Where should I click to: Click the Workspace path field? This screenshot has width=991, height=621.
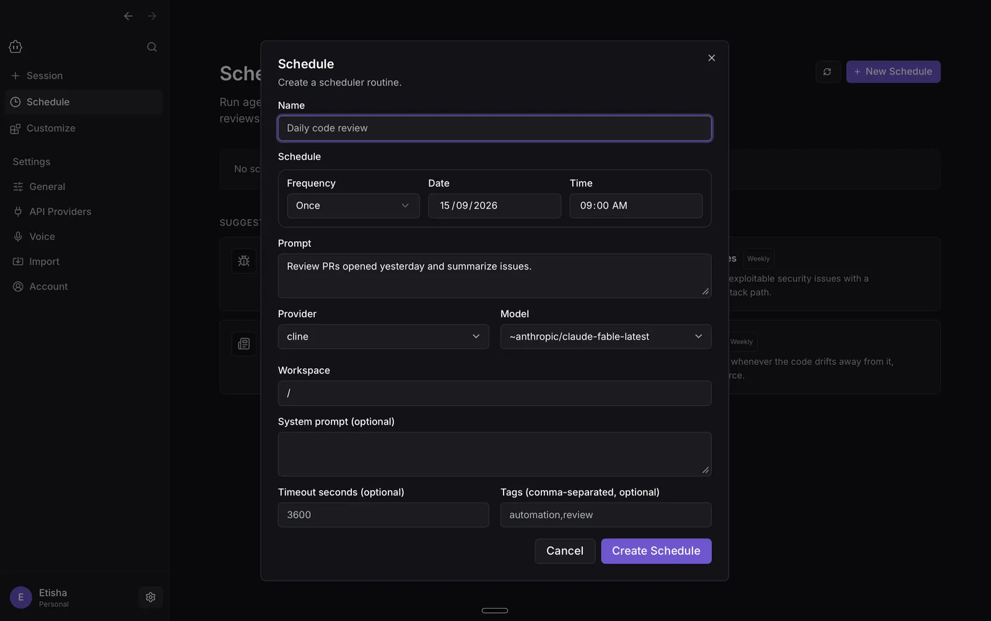click(495, 394)
